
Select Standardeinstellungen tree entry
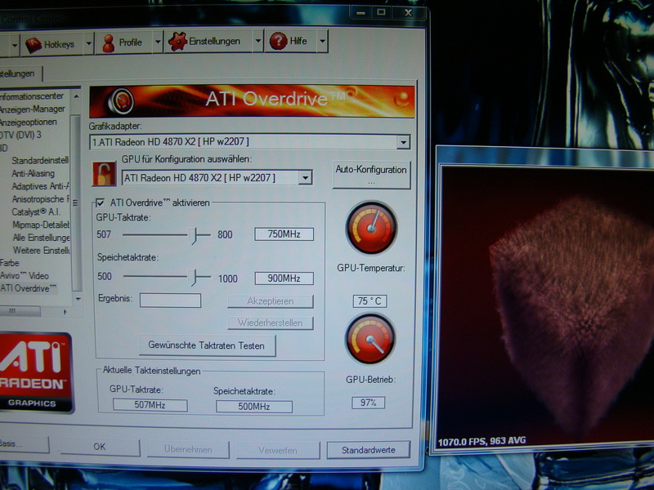click(x=40, y=160)
